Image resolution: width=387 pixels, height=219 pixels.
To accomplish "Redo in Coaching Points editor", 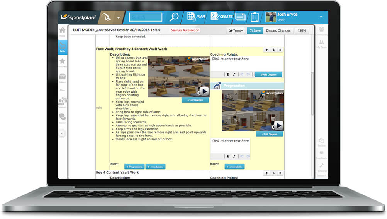I will [x=248, y=74].
